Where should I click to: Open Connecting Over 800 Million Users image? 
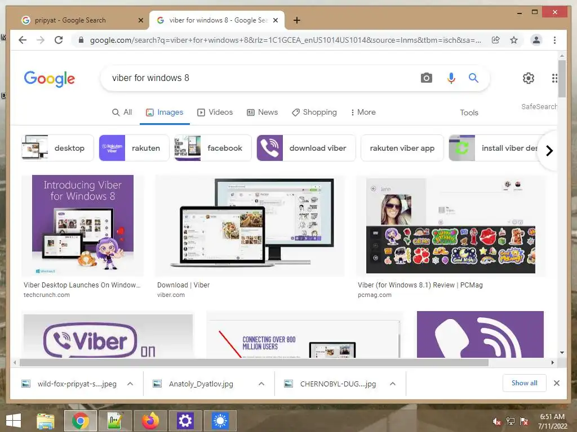304,334
